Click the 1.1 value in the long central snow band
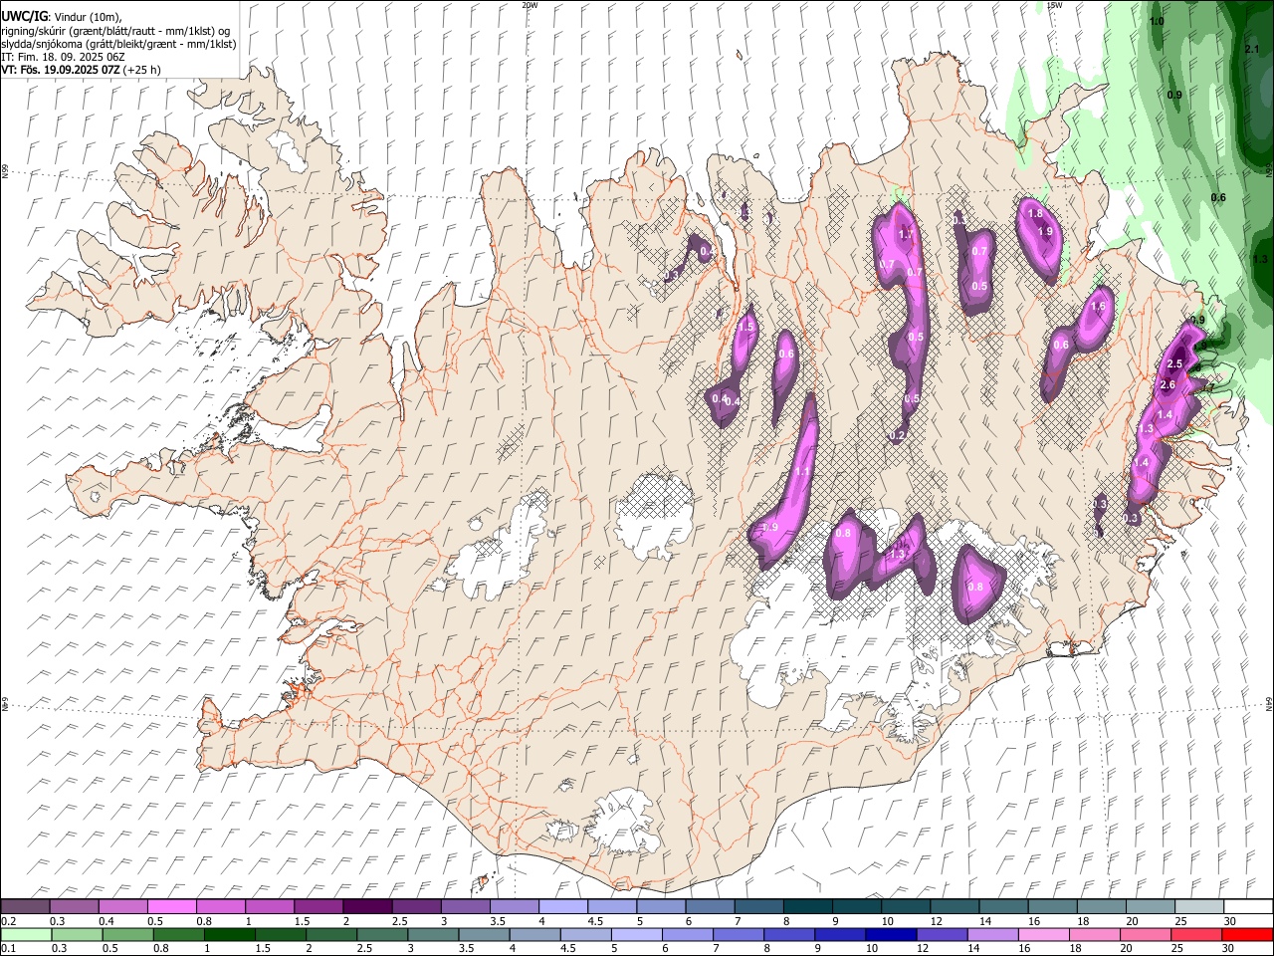The width and height of the screenshot is (1274, 956). (x=801, y=471)
